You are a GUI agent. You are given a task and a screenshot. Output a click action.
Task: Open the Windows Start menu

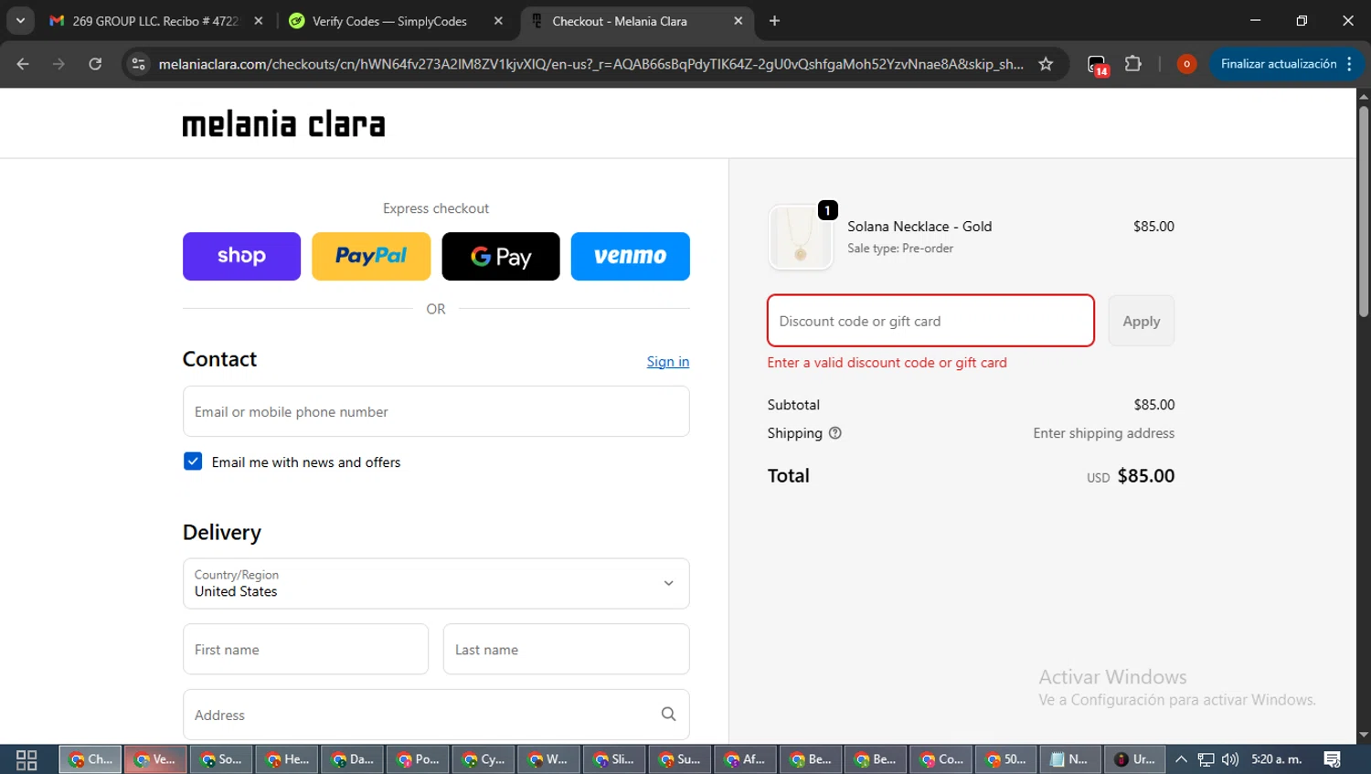click(x=27, y=759)
